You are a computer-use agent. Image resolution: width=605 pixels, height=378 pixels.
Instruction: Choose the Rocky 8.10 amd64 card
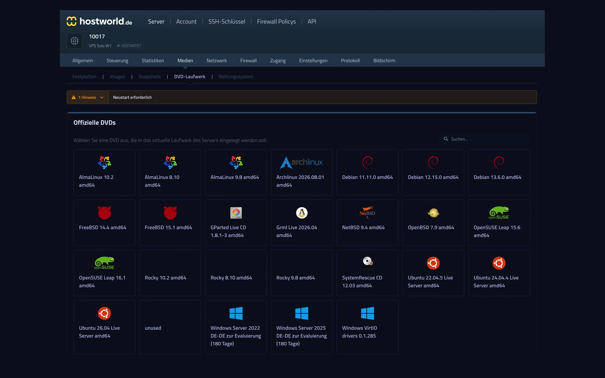pos(236,273)
